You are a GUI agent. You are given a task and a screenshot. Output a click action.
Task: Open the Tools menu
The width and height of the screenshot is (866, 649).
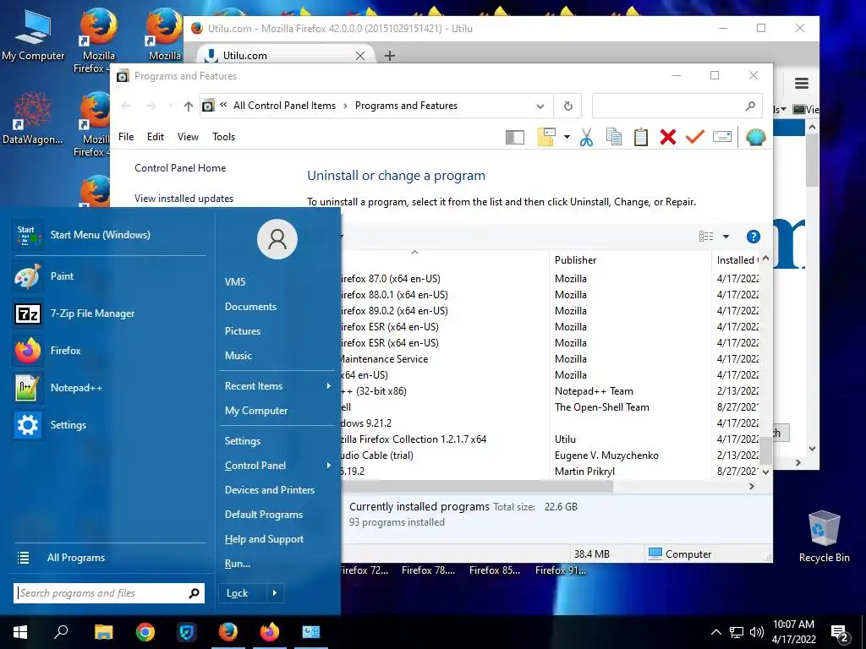coord(223,137)
